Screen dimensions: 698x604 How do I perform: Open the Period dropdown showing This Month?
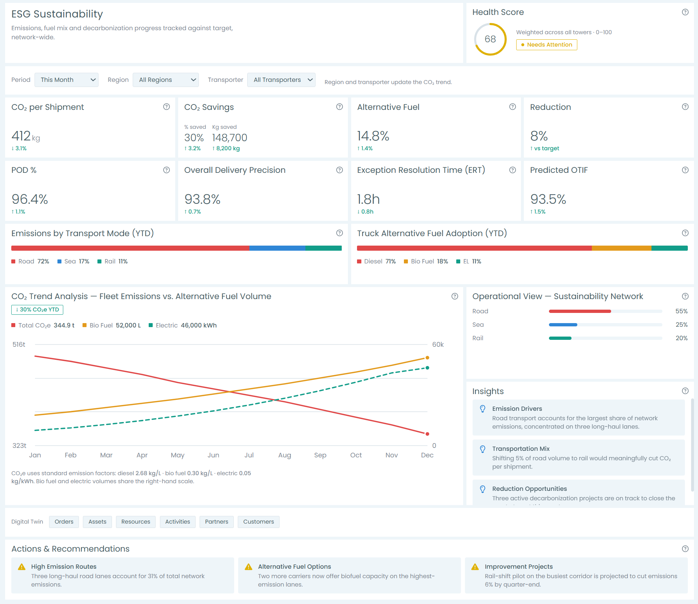[67, 80]
